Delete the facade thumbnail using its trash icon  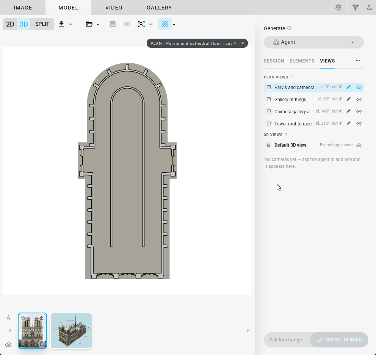point(42,344)
